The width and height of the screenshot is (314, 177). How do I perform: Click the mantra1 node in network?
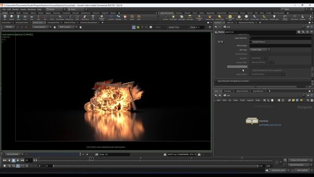[x=252, y=121]
